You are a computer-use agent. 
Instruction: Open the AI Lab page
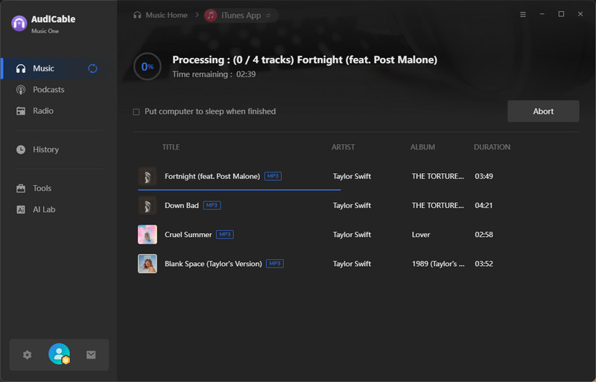[44, 210]
